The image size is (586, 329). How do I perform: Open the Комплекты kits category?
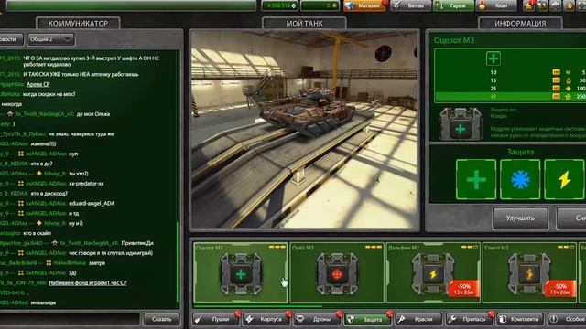pyautogui.click(x=520, y=319)
